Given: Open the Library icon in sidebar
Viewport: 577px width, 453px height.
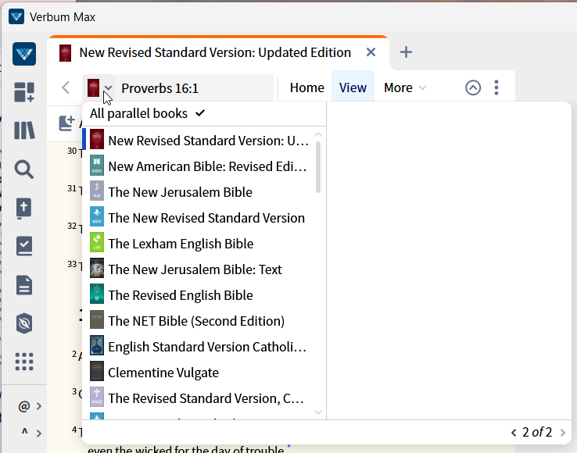Looking at the screenshot, I should click(24, 130).
